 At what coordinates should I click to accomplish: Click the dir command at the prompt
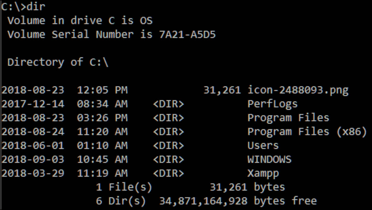pyautogui.click(x=36, y=7)
